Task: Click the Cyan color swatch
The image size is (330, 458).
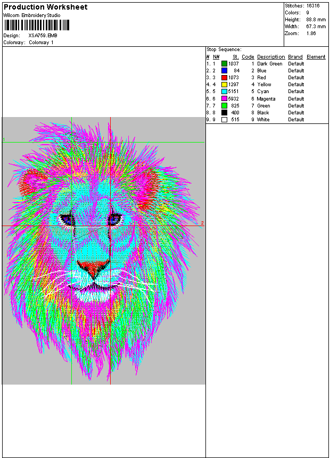Action: pos(224,91)
